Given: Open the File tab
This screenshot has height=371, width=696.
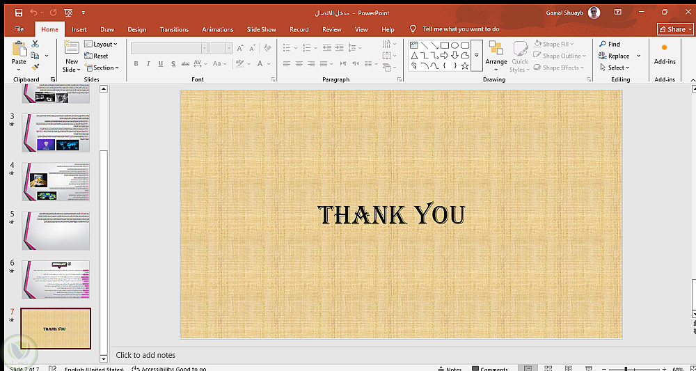Looking at the screenshot, I should (x=19, y=29).
